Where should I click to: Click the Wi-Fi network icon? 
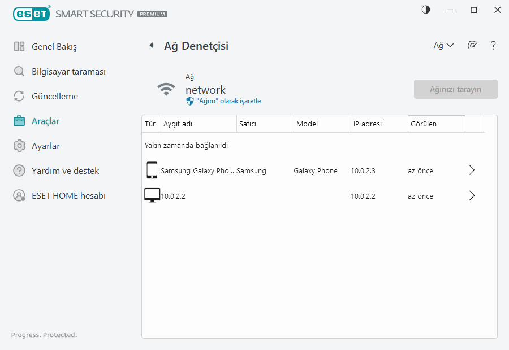[166, 89]
